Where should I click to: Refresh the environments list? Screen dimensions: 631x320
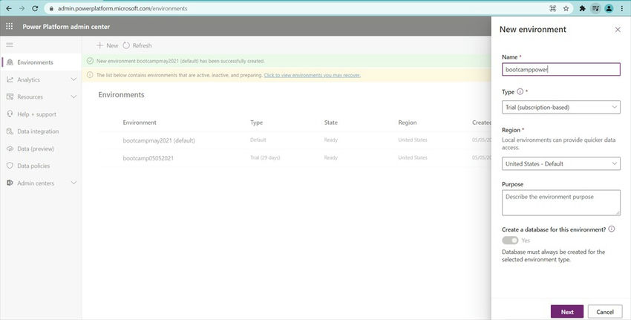coord(137,45)
